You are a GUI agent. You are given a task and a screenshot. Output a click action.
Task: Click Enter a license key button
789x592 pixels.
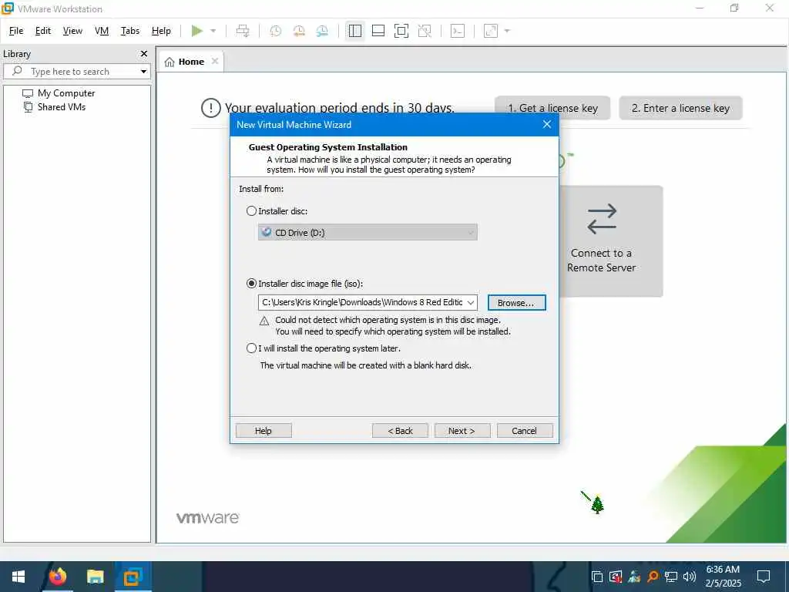coord(680,108)
